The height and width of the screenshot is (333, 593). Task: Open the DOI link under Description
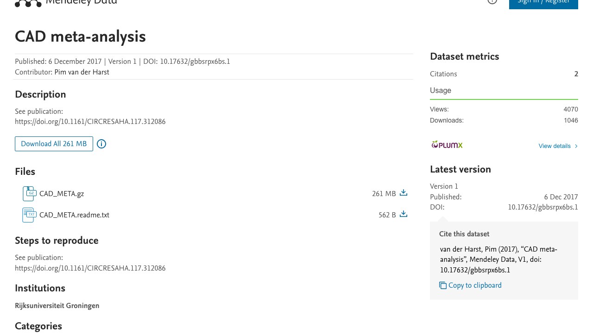click(90, 122)
